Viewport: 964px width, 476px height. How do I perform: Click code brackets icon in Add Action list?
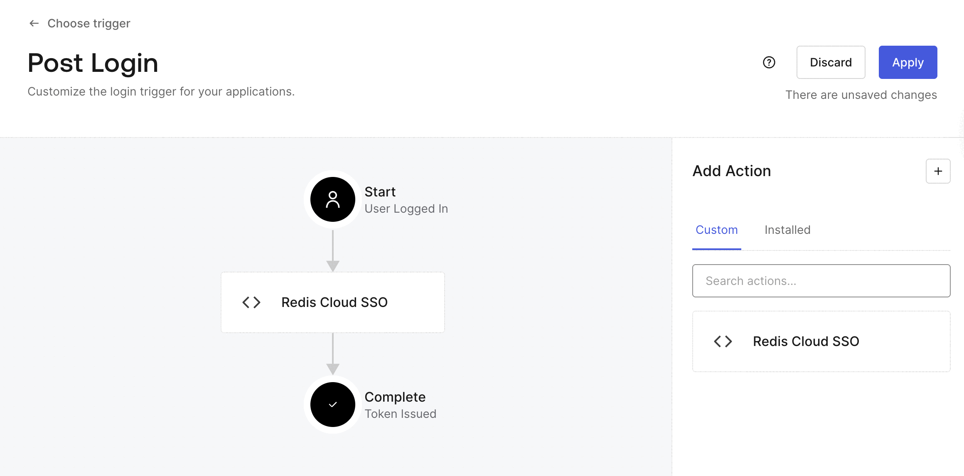tap(723, 341)
